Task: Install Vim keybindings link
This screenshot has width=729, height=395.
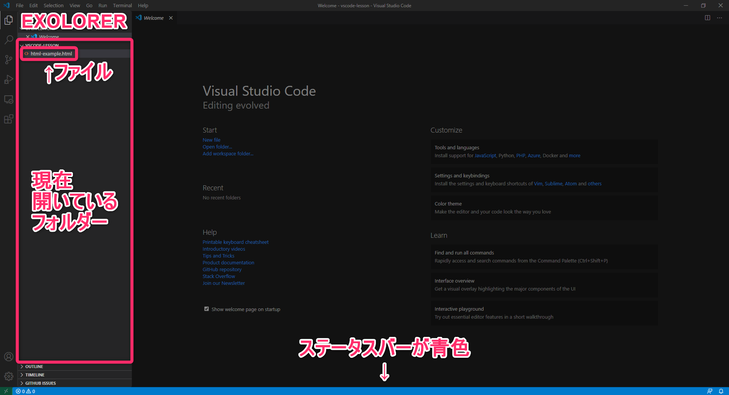Action: [x=538, y=183]
